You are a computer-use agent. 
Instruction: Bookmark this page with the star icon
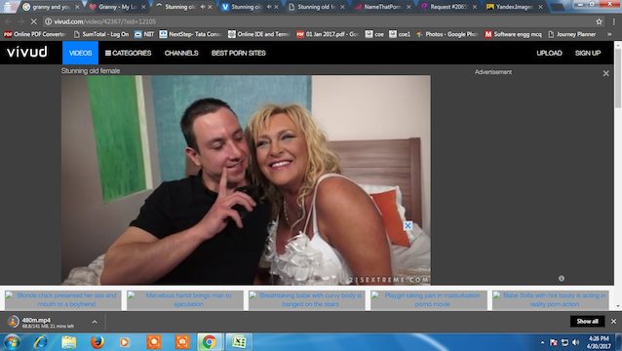coord(599,21)
